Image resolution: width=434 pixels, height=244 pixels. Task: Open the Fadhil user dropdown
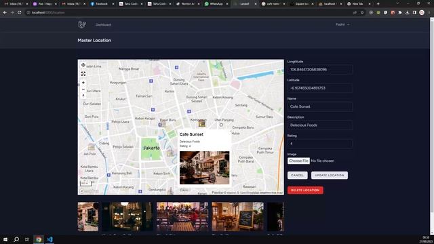[342, 24]
